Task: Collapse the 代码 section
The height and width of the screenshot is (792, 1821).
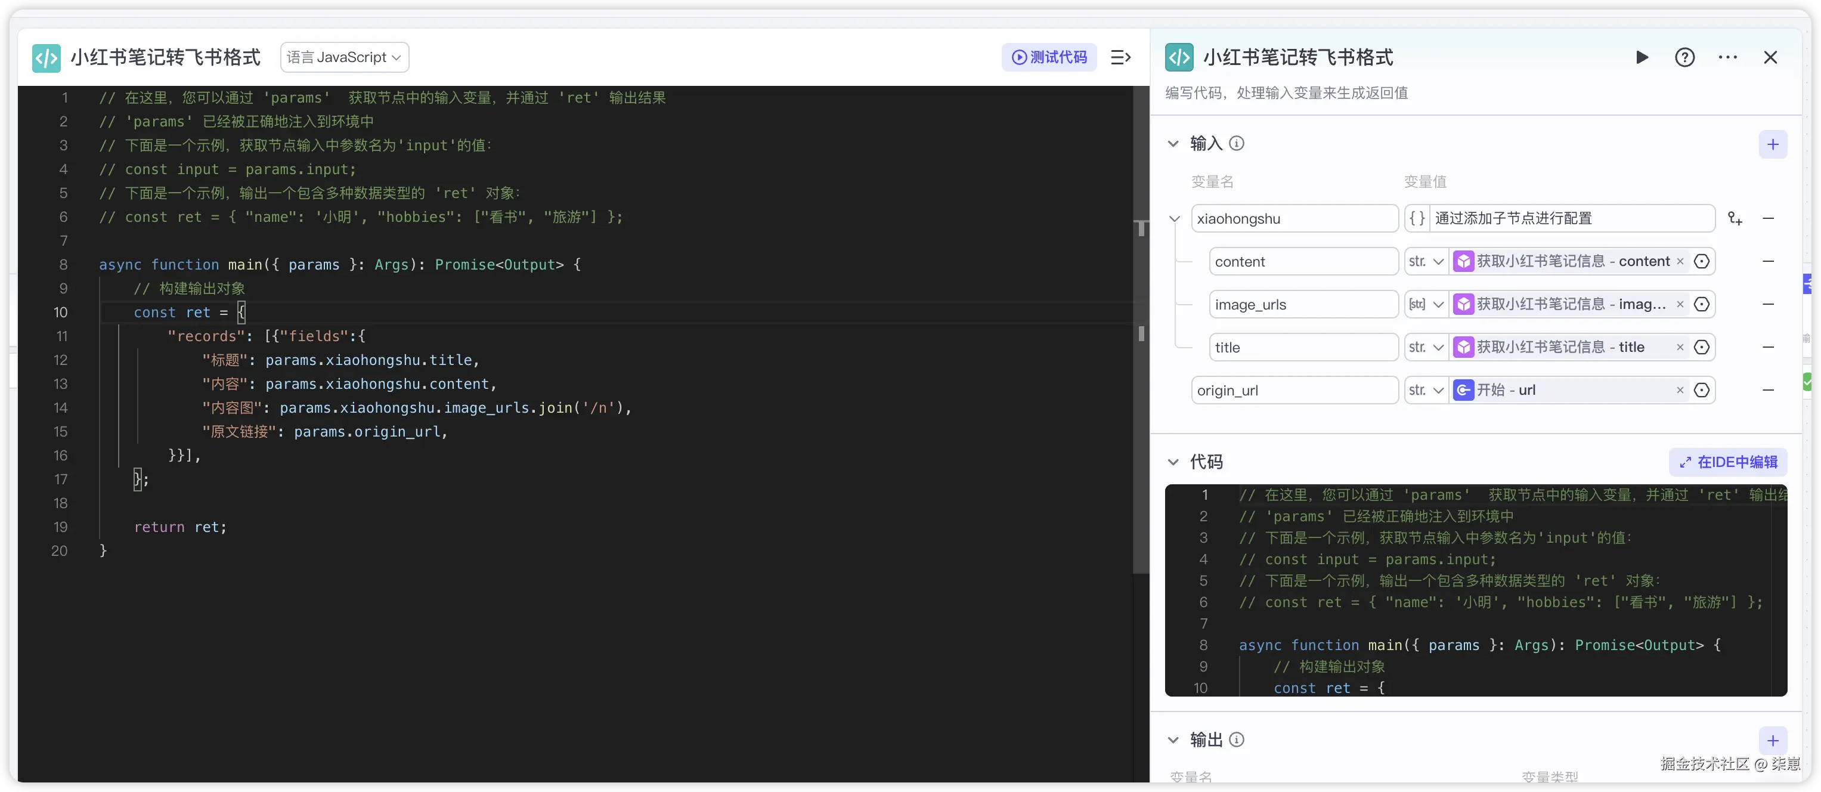Action: [x=1173, y=462]
